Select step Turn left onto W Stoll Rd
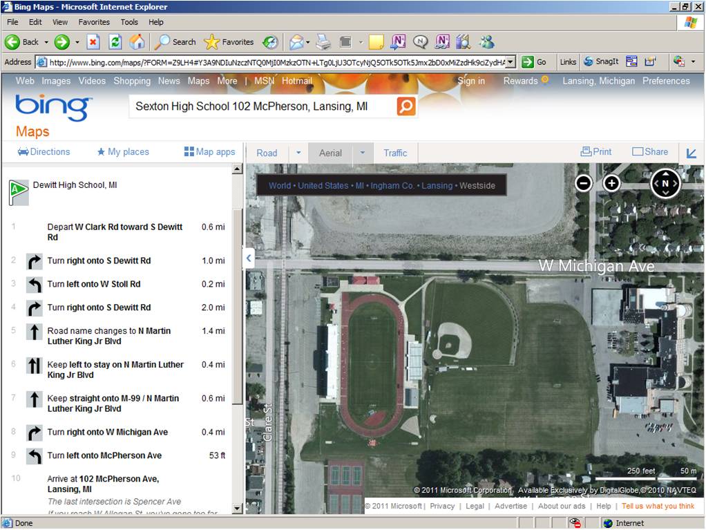 (118, 284)
